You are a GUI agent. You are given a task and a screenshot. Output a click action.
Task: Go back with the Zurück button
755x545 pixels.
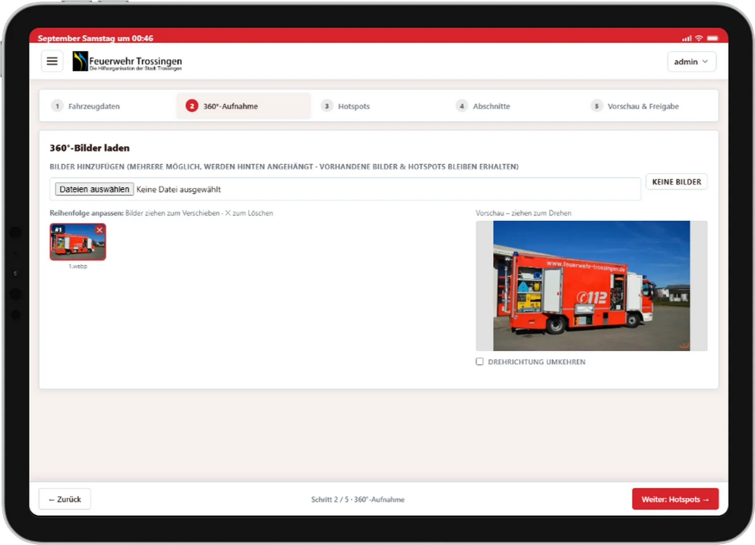point(65,499)
